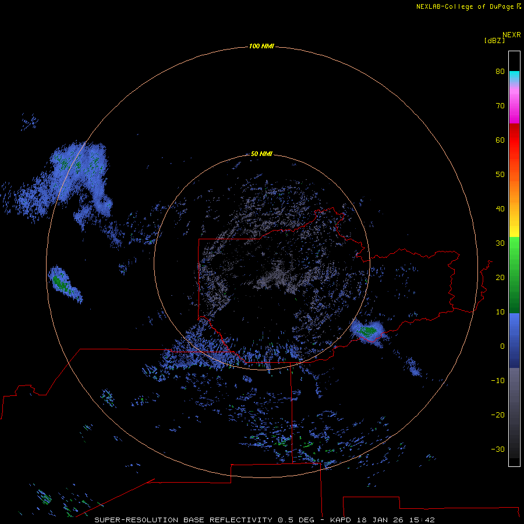Image resolution: width=524 pixels, height=524 pixels.
Task: Click the 100 NMI range ring label
Action: tap(261, 46)
